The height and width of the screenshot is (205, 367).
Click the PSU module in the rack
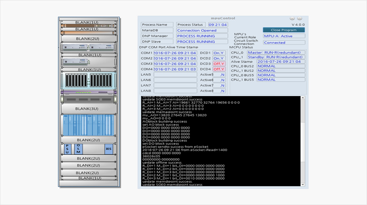point(67,149)
